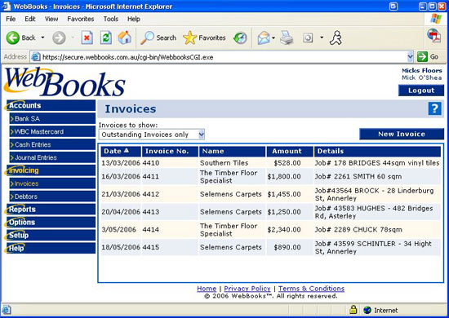
Task: Click the Internet zone globe icon
Action: [367, 310]
